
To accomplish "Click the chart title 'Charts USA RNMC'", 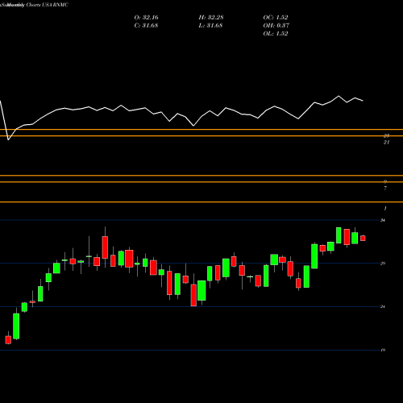I will tap(48, 5).
